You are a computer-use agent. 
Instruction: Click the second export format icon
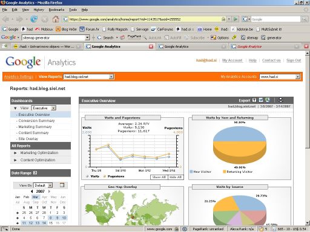(261, 100)
